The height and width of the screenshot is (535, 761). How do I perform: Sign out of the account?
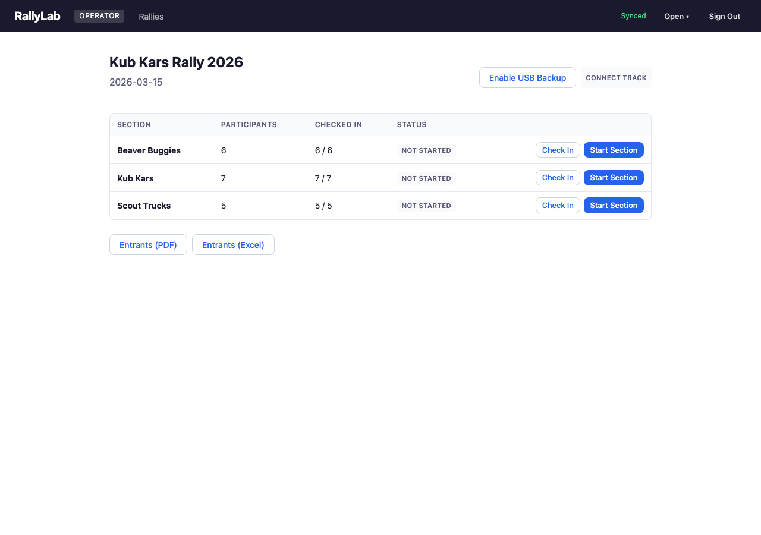(724, 17)
